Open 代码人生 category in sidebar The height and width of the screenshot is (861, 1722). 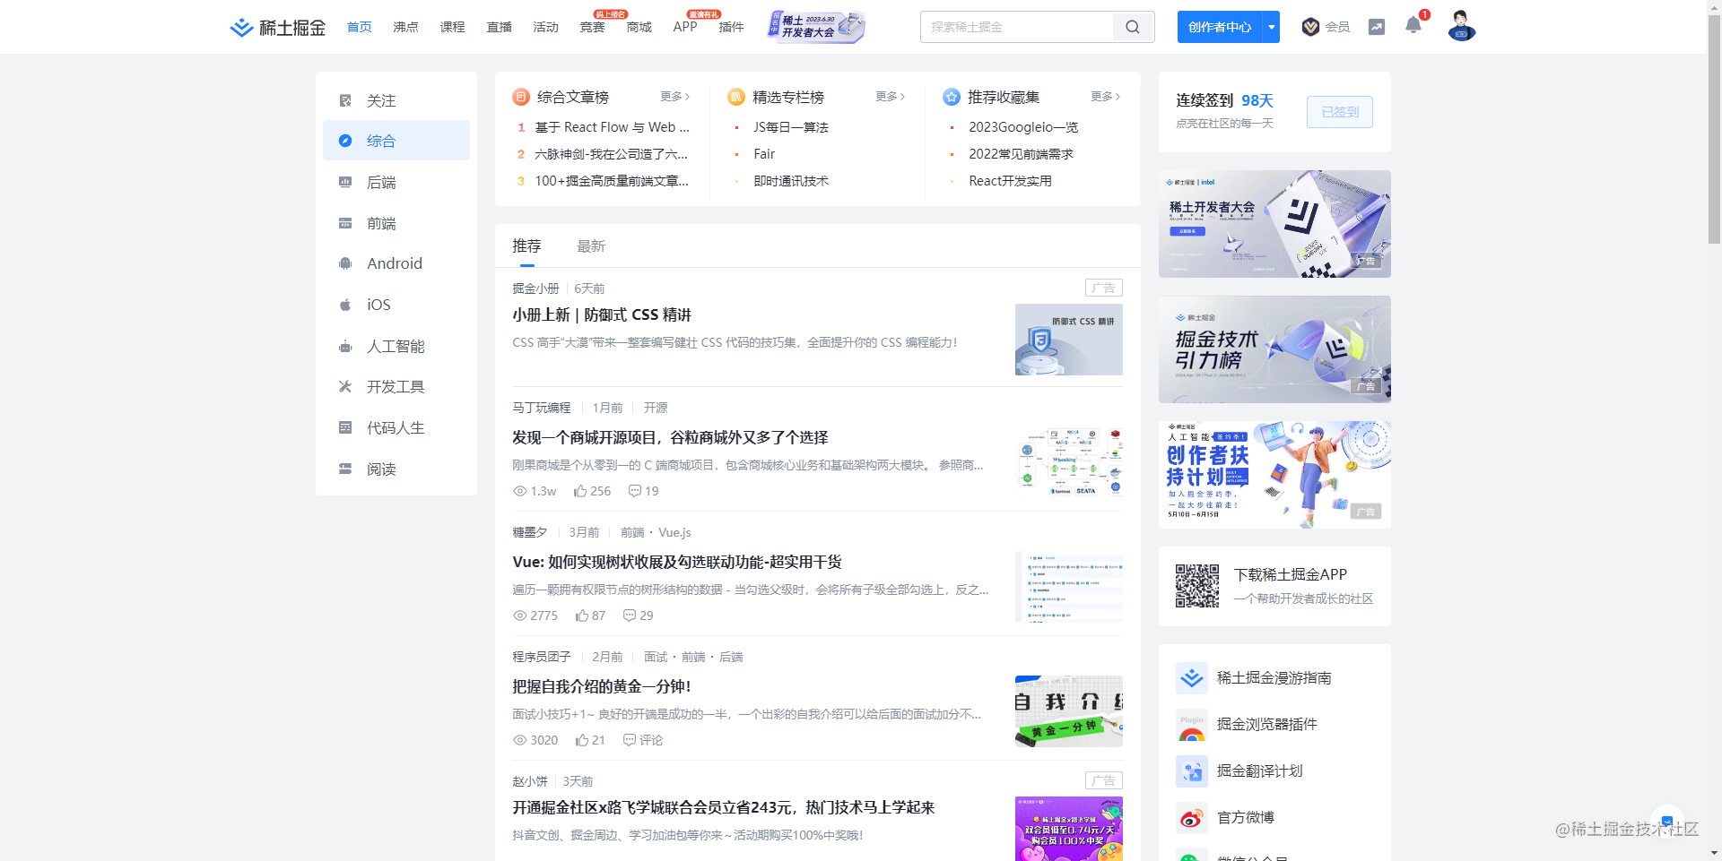coord(396,427)
